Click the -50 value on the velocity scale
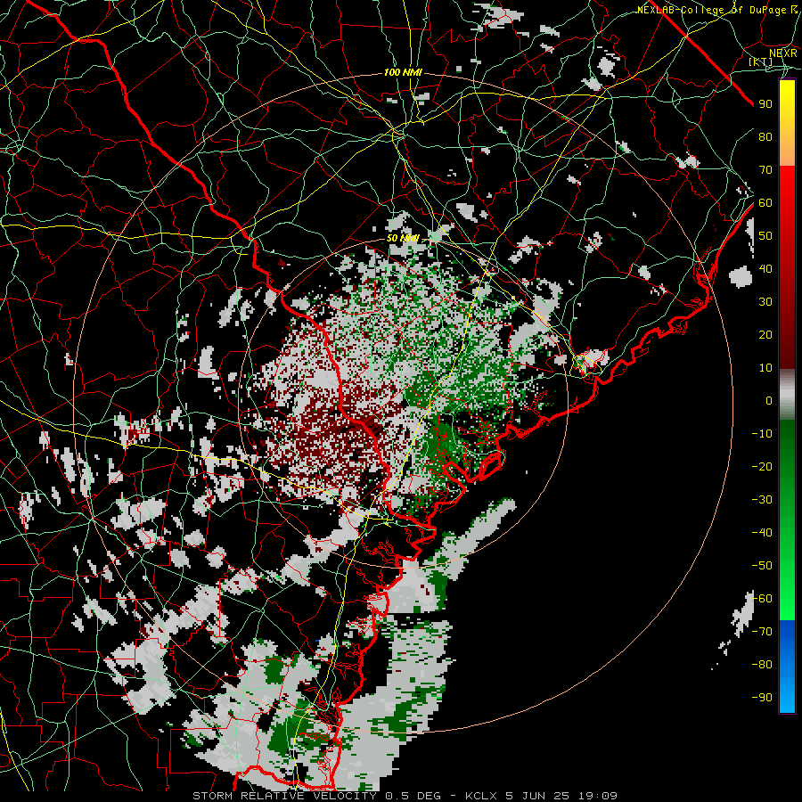 click(762, 566)
